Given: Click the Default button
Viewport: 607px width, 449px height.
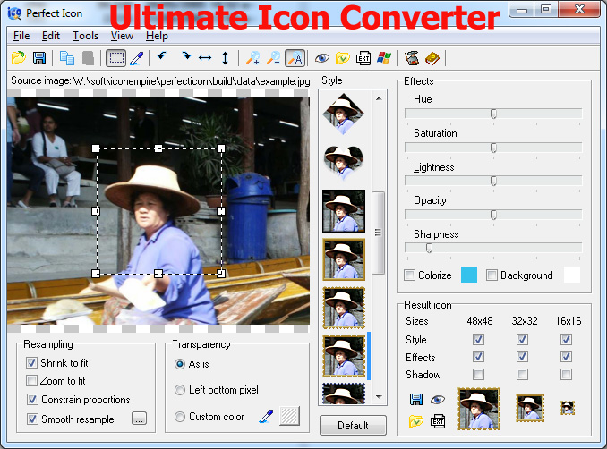Looking at the screenshot, I should [353, 426].
